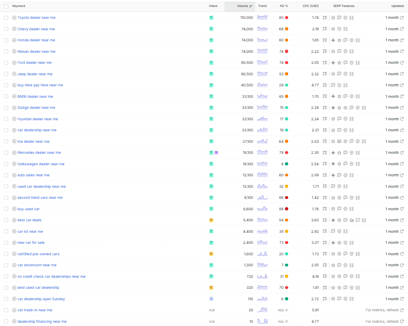View trend sparkline for buy used car

[262, 209]
